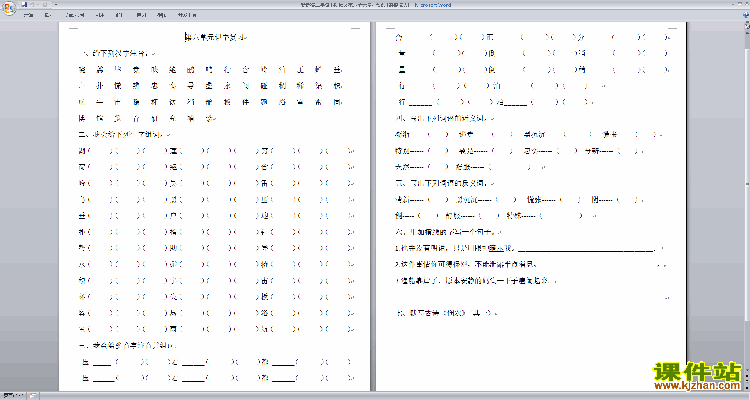750x400 pixels.
Task: Switch to the 审阅 ribbon tab
Action: [141, 15]
